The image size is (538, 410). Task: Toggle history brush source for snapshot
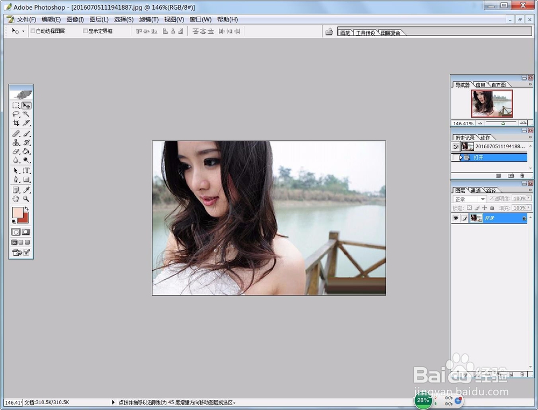pos(456,147)
